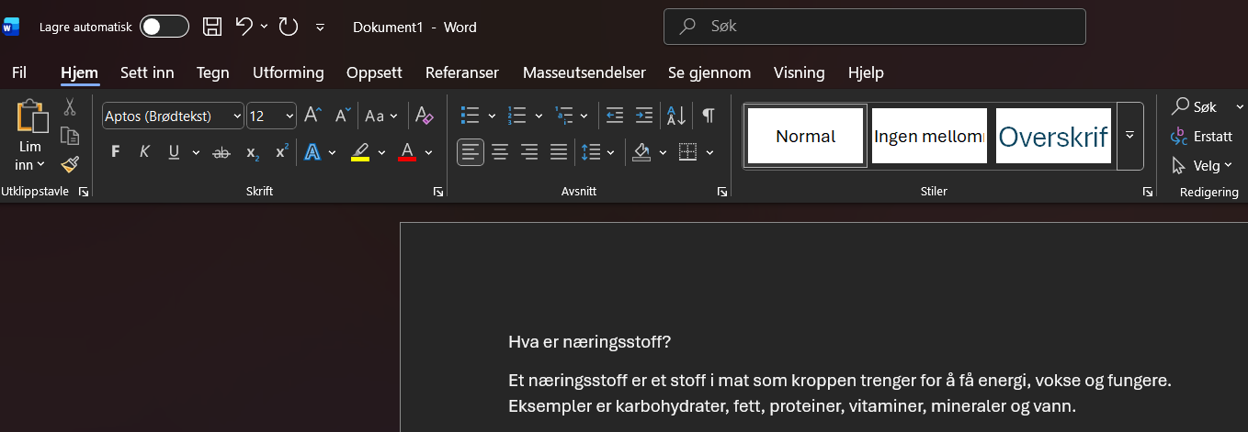Click the Sort A-Z icon

[676, 116]
